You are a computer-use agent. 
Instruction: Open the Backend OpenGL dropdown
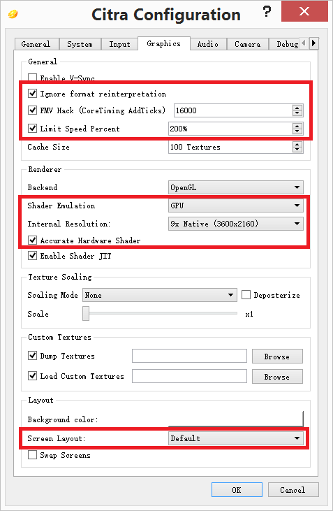tap(236, 187)
